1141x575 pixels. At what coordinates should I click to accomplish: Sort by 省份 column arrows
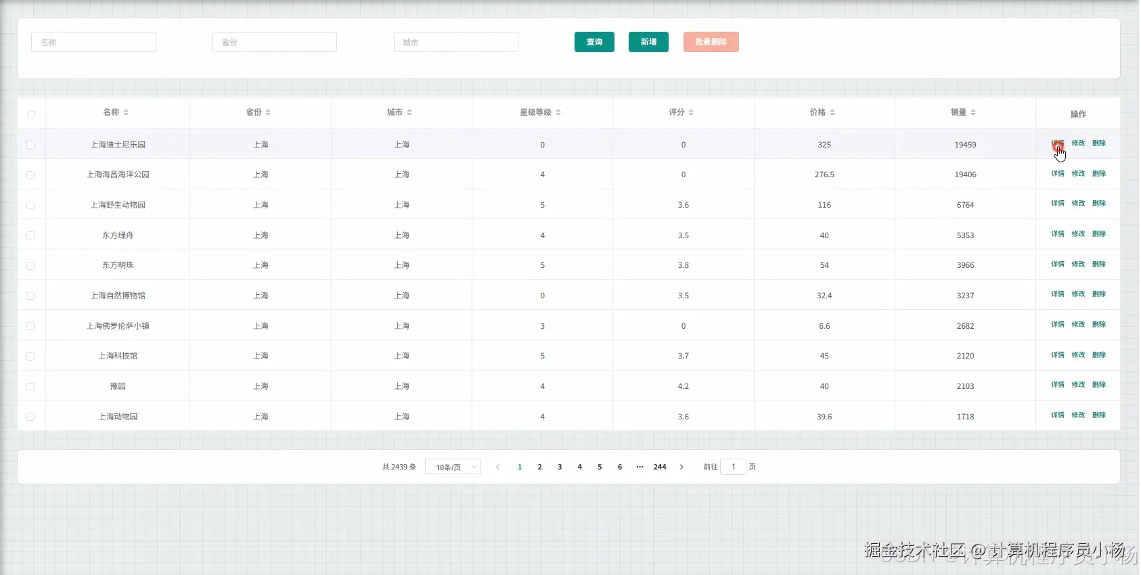pyautogui.click(x=268, y=112)
